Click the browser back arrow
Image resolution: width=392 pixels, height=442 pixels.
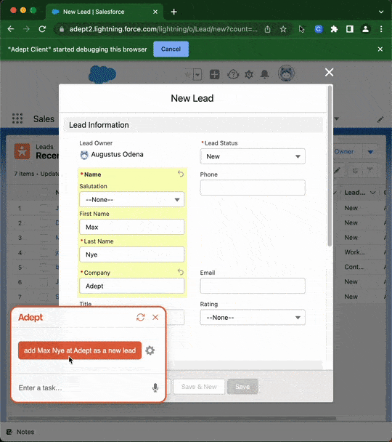[11, 29]
